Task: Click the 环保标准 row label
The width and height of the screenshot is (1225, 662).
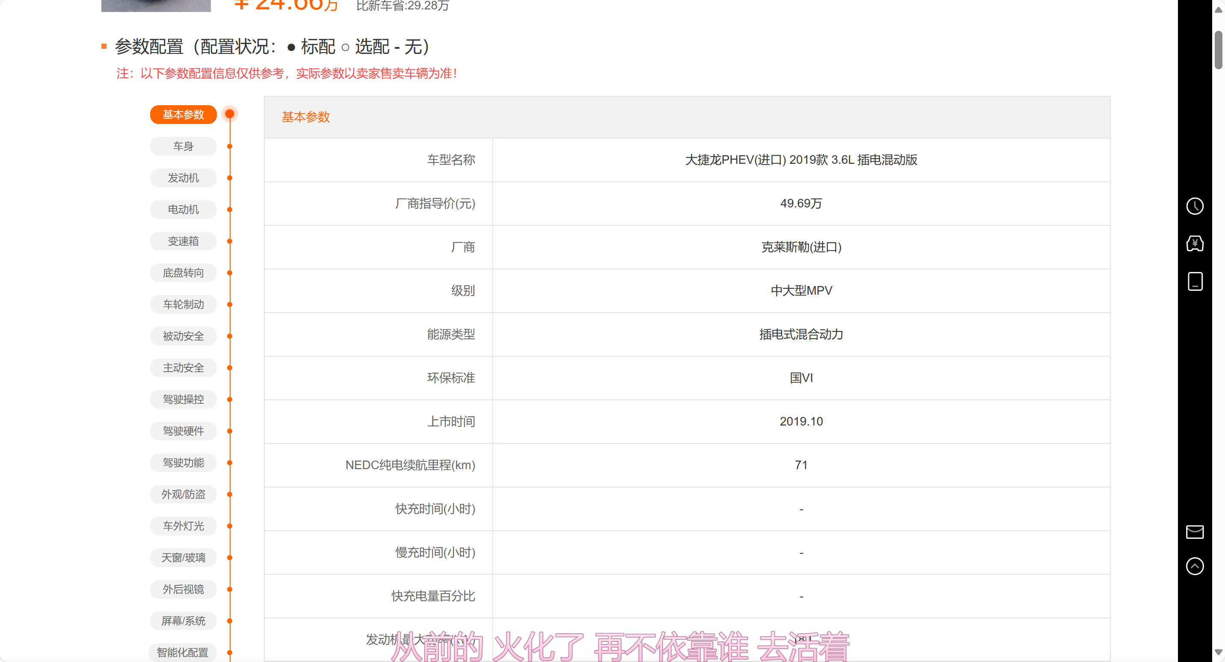Action: [x=451, y=378]
